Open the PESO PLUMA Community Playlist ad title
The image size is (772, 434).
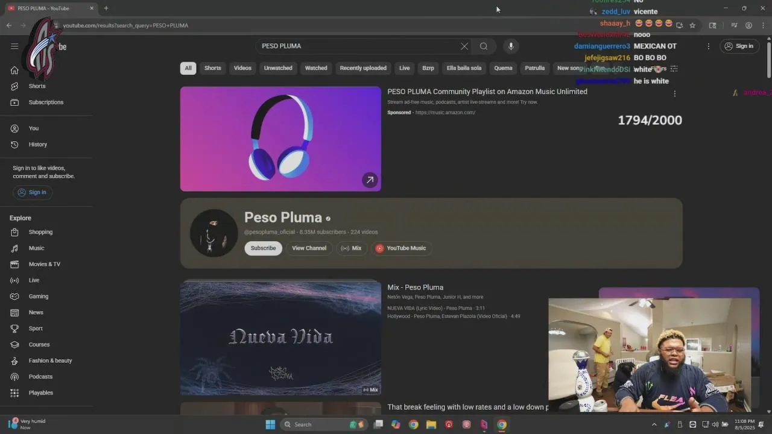tap(487, 92)
